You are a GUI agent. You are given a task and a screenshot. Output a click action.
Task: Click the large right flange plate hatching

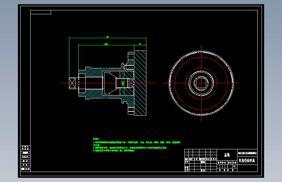140,83
